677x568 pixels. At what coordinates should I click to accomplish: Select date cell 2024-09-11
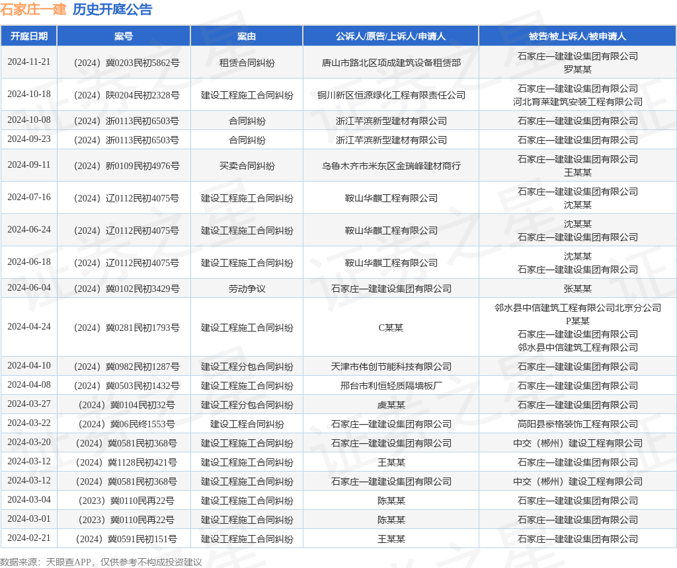pos(29,165)
